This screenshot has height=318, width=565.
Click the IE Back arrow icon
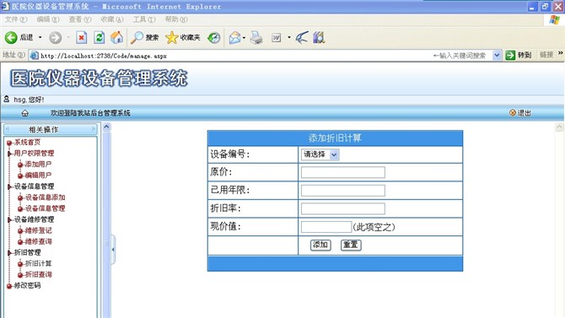tap(11, 37)
